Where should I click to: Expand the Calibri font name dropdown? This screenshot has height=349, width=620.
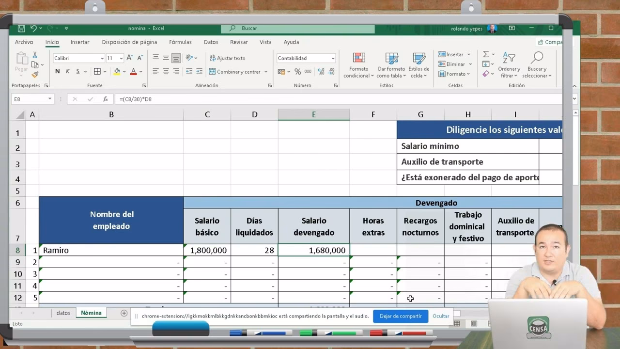point(102,58)
